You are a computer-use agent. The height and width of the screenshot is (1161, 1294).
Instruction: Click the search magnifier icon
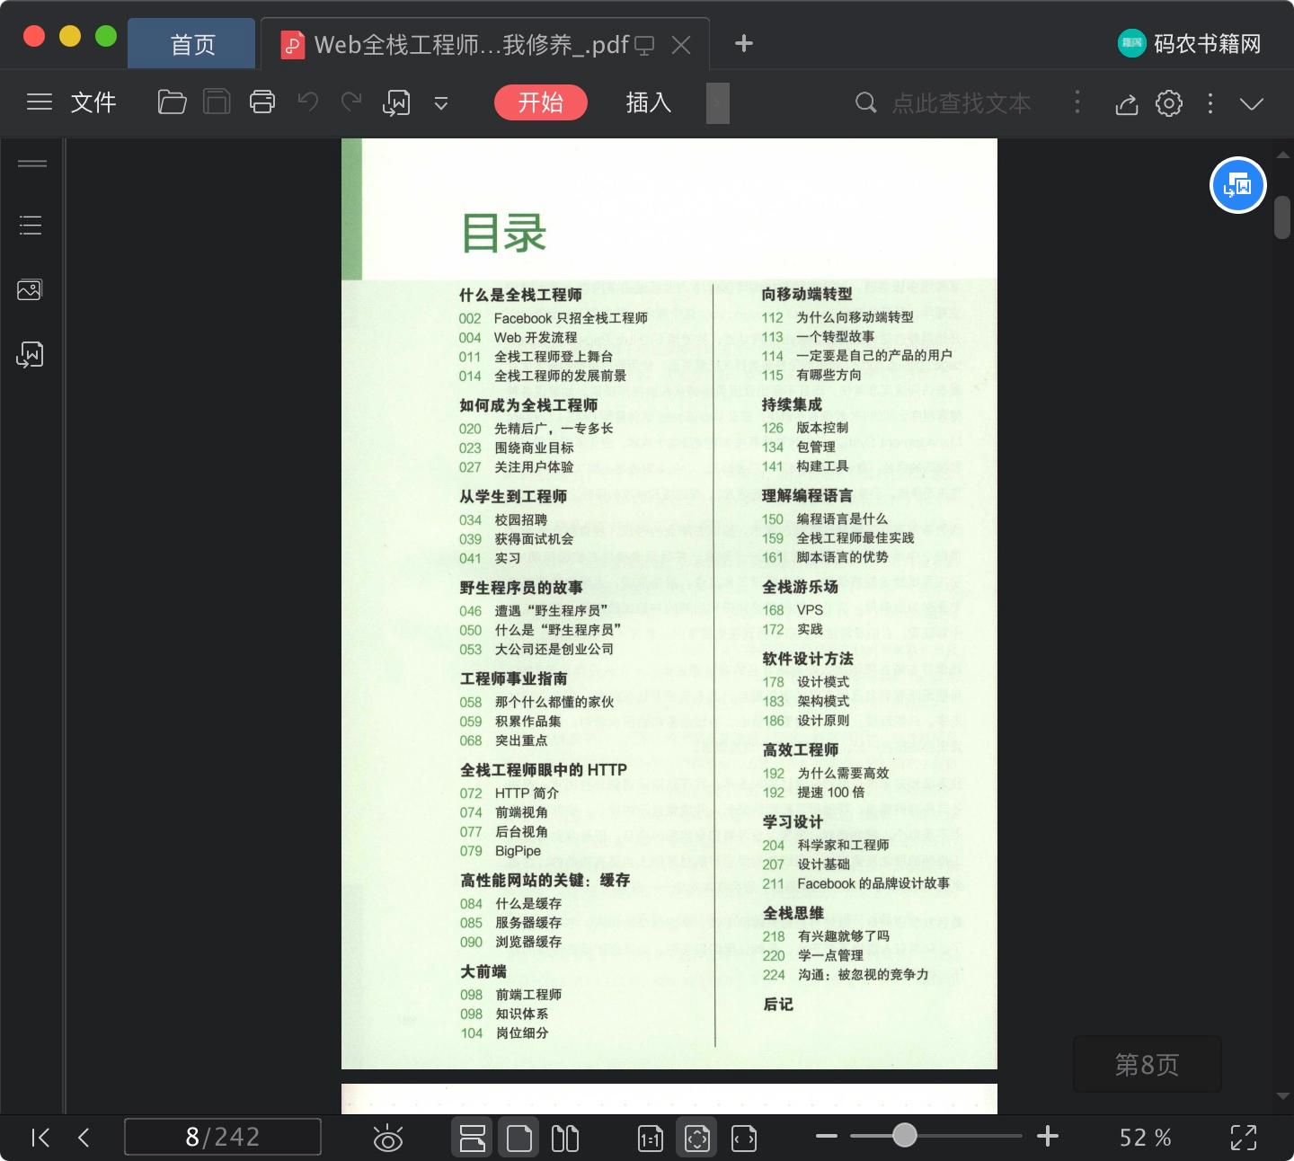(865, 102)
